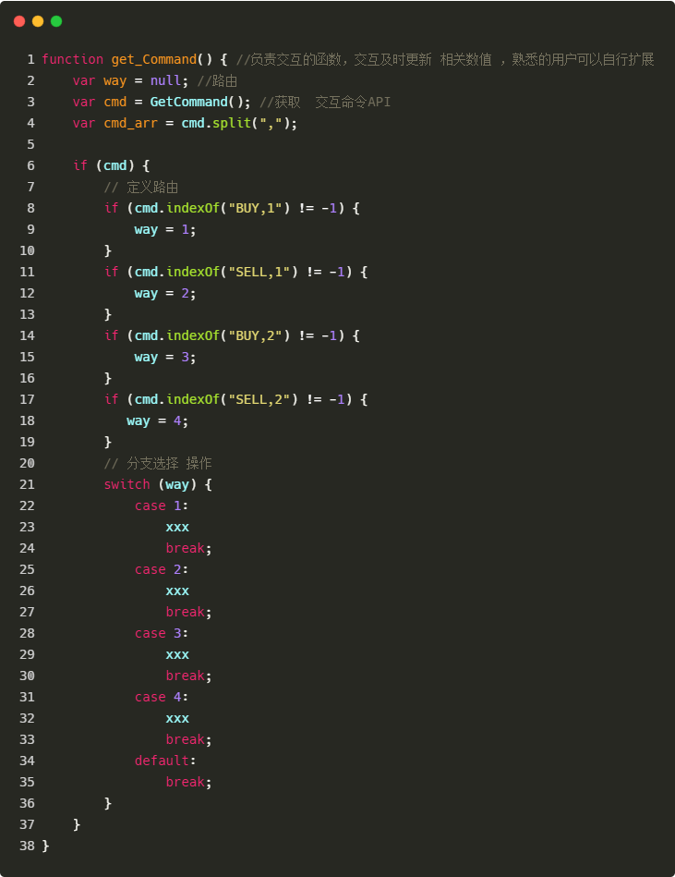Screen dimensions: 675x877
Task: Click the red close dot
Action: tap(19, 21)
